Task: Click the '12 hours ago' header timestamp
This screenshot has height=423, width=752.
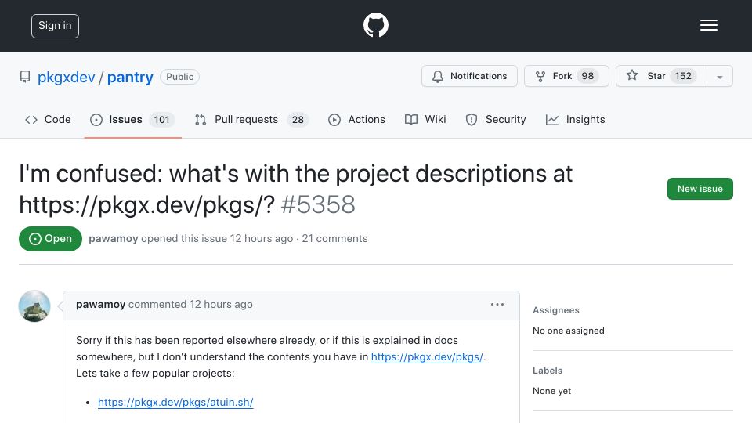Action: (262, 239)
